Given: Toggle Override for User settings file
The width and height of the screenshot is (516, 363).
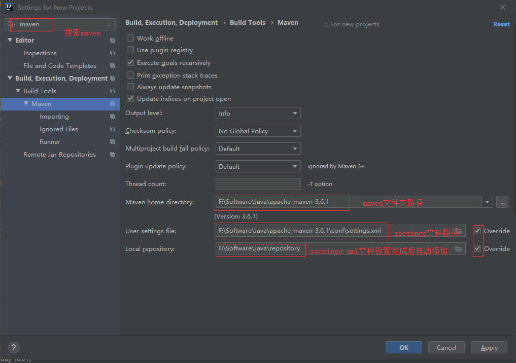Looking at the screenshot, I should 477,231.
